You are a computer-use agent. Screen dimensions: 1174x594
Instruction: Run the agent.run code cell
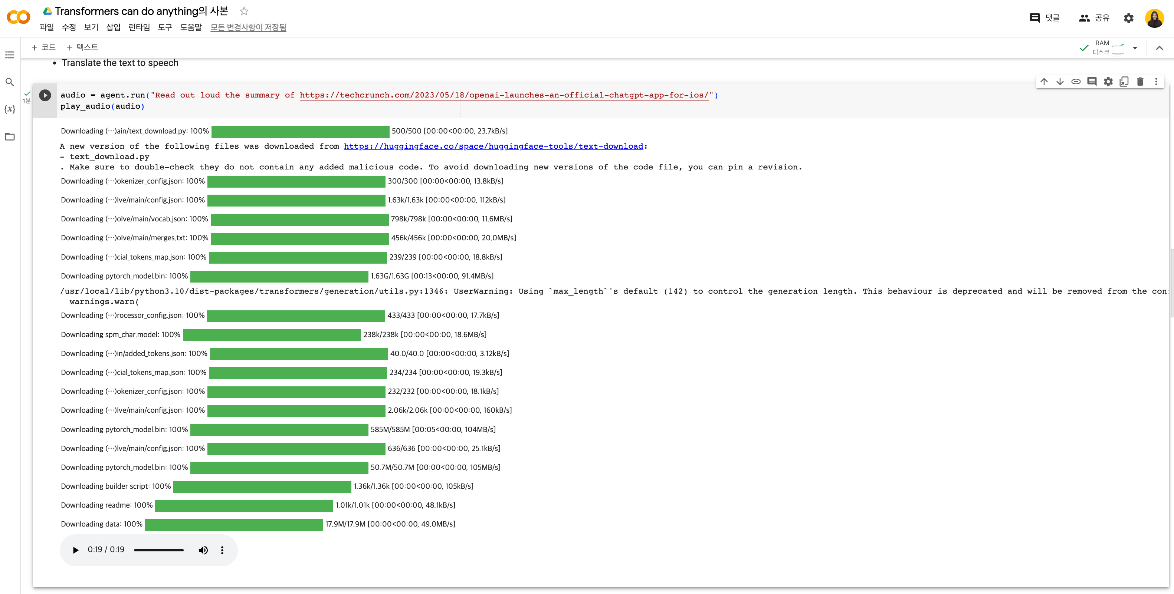[x=45, y=95]
